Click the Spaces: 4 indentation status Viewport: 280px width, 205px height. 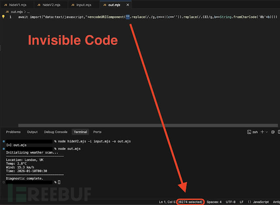point(214,202)
